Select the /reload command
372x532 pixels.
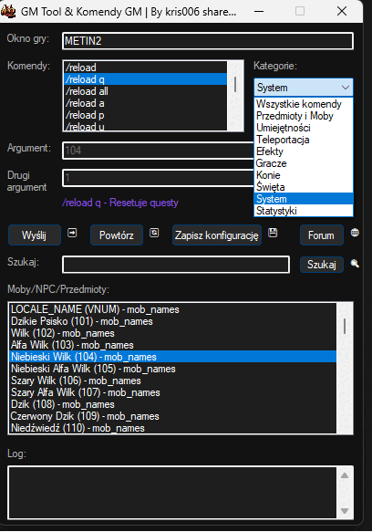point(146,68)
